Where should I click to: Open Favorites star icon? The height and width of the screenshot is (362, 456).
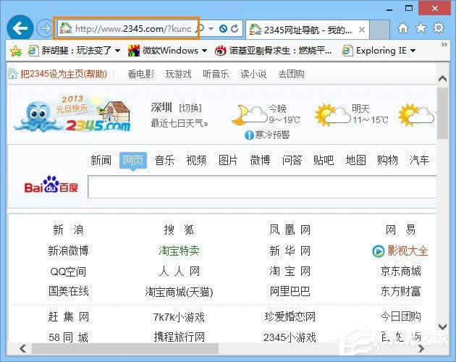tap(421, 28)
